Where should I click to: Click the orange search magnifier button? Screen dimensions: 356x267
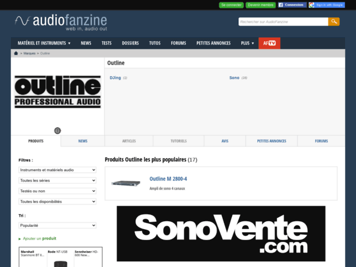point(334,22)
